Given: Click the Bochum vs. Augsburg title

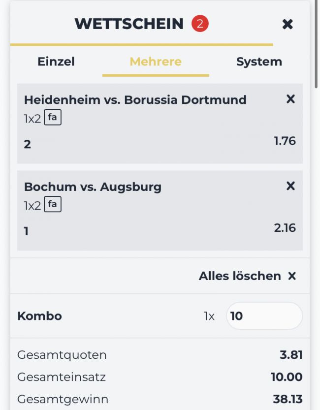Looking at the screenshot, I should [93, 187].
